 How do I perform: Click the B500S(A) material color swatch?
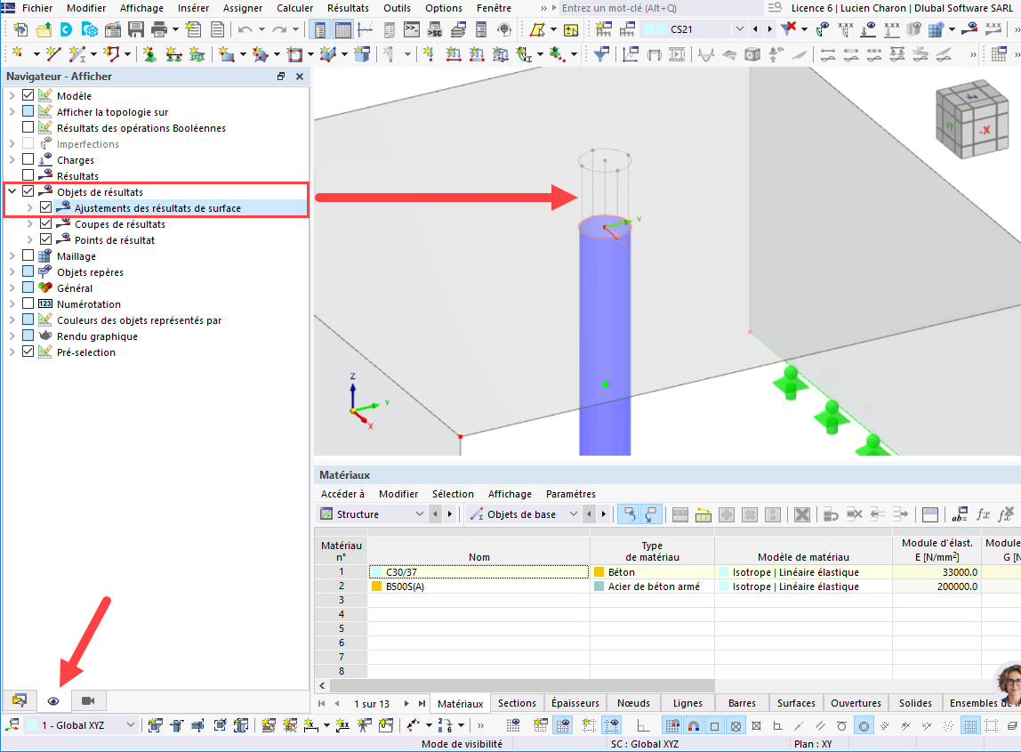pyautogui.click(x=376, y=586)
